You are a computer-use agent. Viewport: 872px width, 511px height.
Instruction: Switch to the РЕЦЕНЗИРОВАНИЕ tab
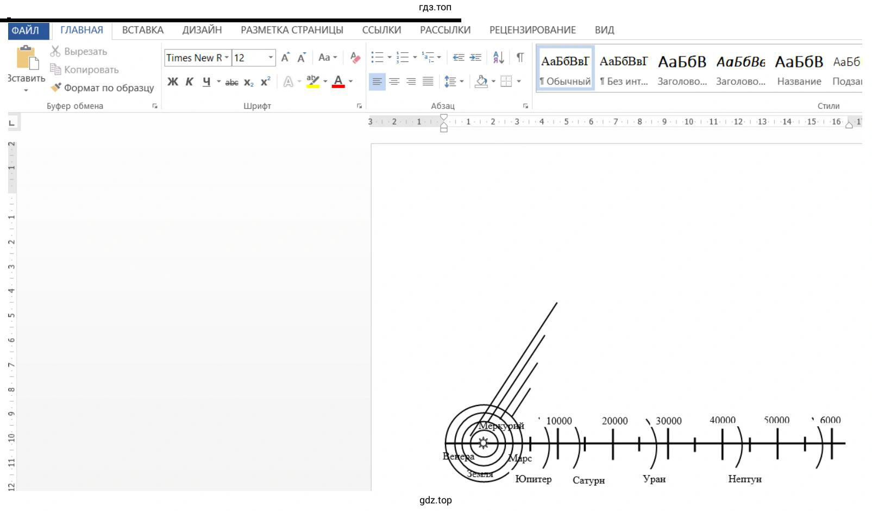(532, 30)
